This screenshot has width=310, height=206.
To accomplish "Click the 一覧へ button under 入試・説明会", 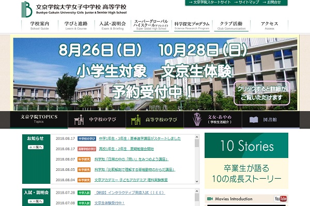I will (36, 201).
